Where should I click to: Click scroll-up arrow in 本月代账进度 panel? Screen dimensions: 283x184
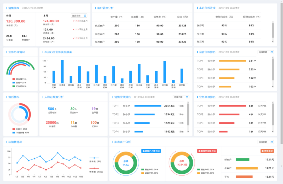click(273, 21)
